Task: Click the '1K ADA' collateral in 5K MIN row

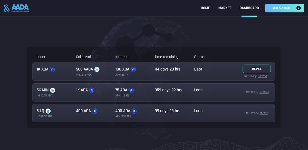Action: pyautogui.click(x=82, y=90)
